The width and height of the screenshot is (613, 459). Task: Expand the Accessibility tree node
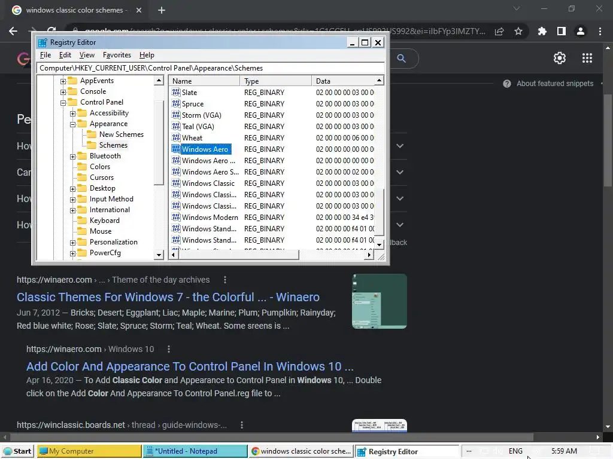(x=72, y=114)
